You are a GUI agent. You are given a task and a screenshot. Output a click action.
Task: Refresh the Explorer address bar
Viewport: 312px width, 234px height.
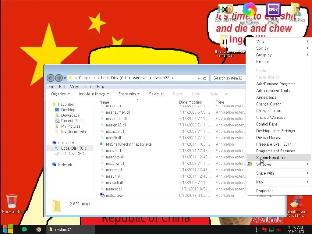coord(205,78)
